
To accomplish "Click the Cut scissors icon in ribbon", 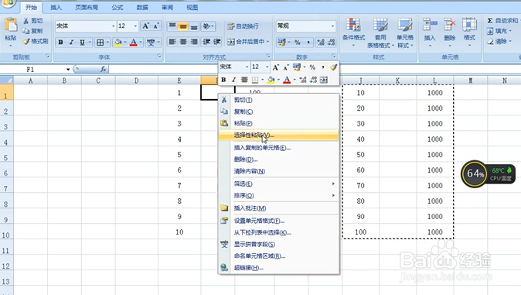I will (x=26, y=21).
